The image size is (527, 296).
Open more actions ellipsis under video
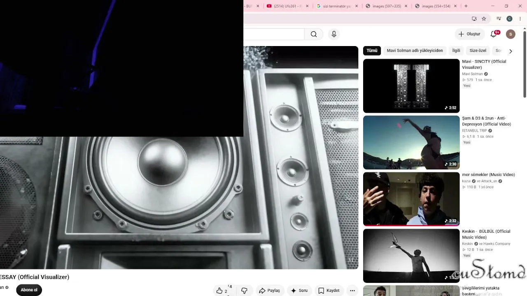(x=352, y=291)
